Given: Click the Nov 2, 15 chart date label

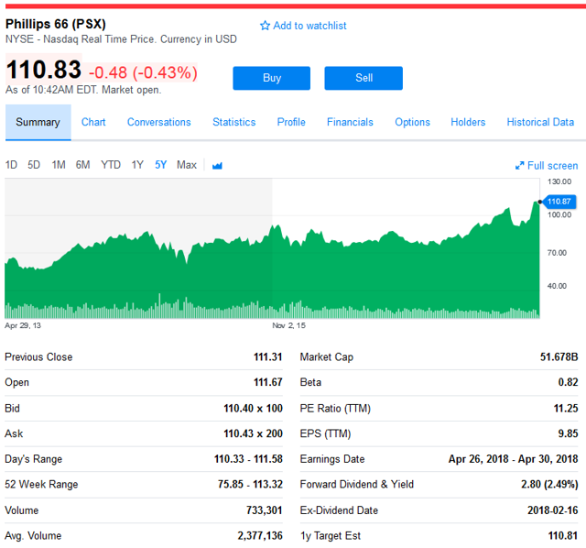Looking at the screenshot, I should (x=289, y=325).
